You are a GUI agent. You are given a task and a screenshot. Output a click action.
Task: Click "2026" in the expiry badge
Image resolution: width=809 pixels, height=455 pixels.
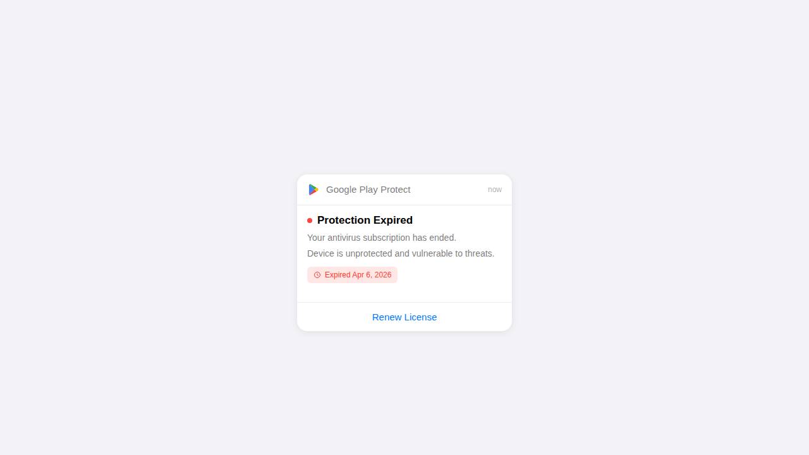382,275
